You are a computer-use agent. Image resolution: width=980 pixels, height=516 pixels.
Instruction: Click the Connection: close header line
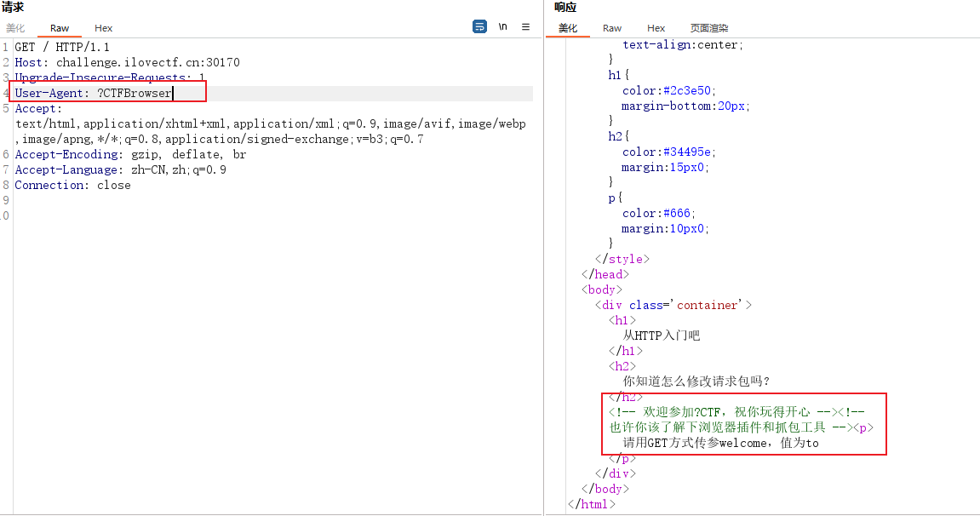72,185
